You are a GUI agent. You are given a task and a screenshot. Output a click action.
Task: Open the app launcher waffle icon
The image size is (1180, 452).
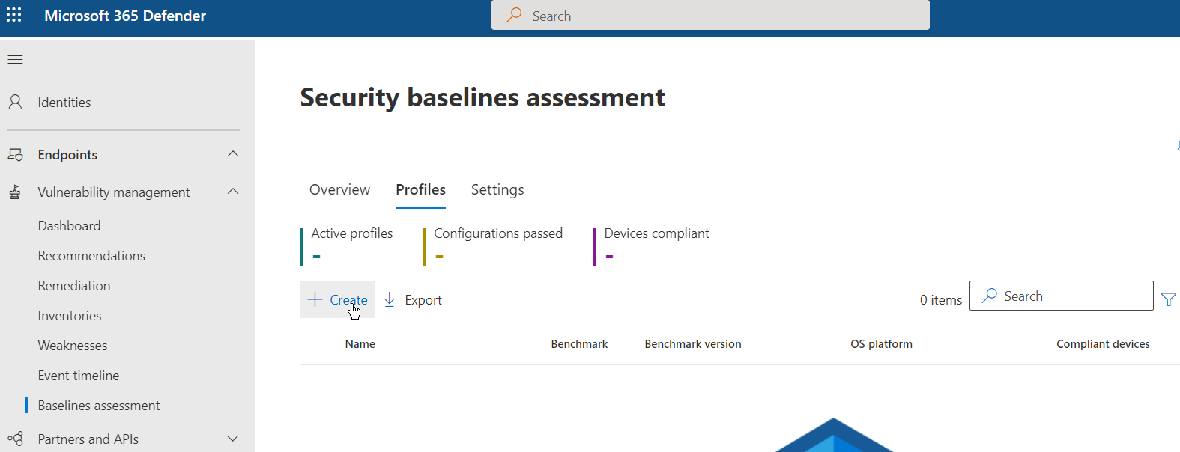(14, 15)
